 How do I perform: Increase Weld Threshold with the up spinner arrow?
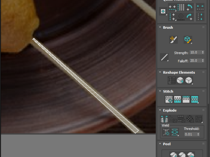(x=198, y=133)
